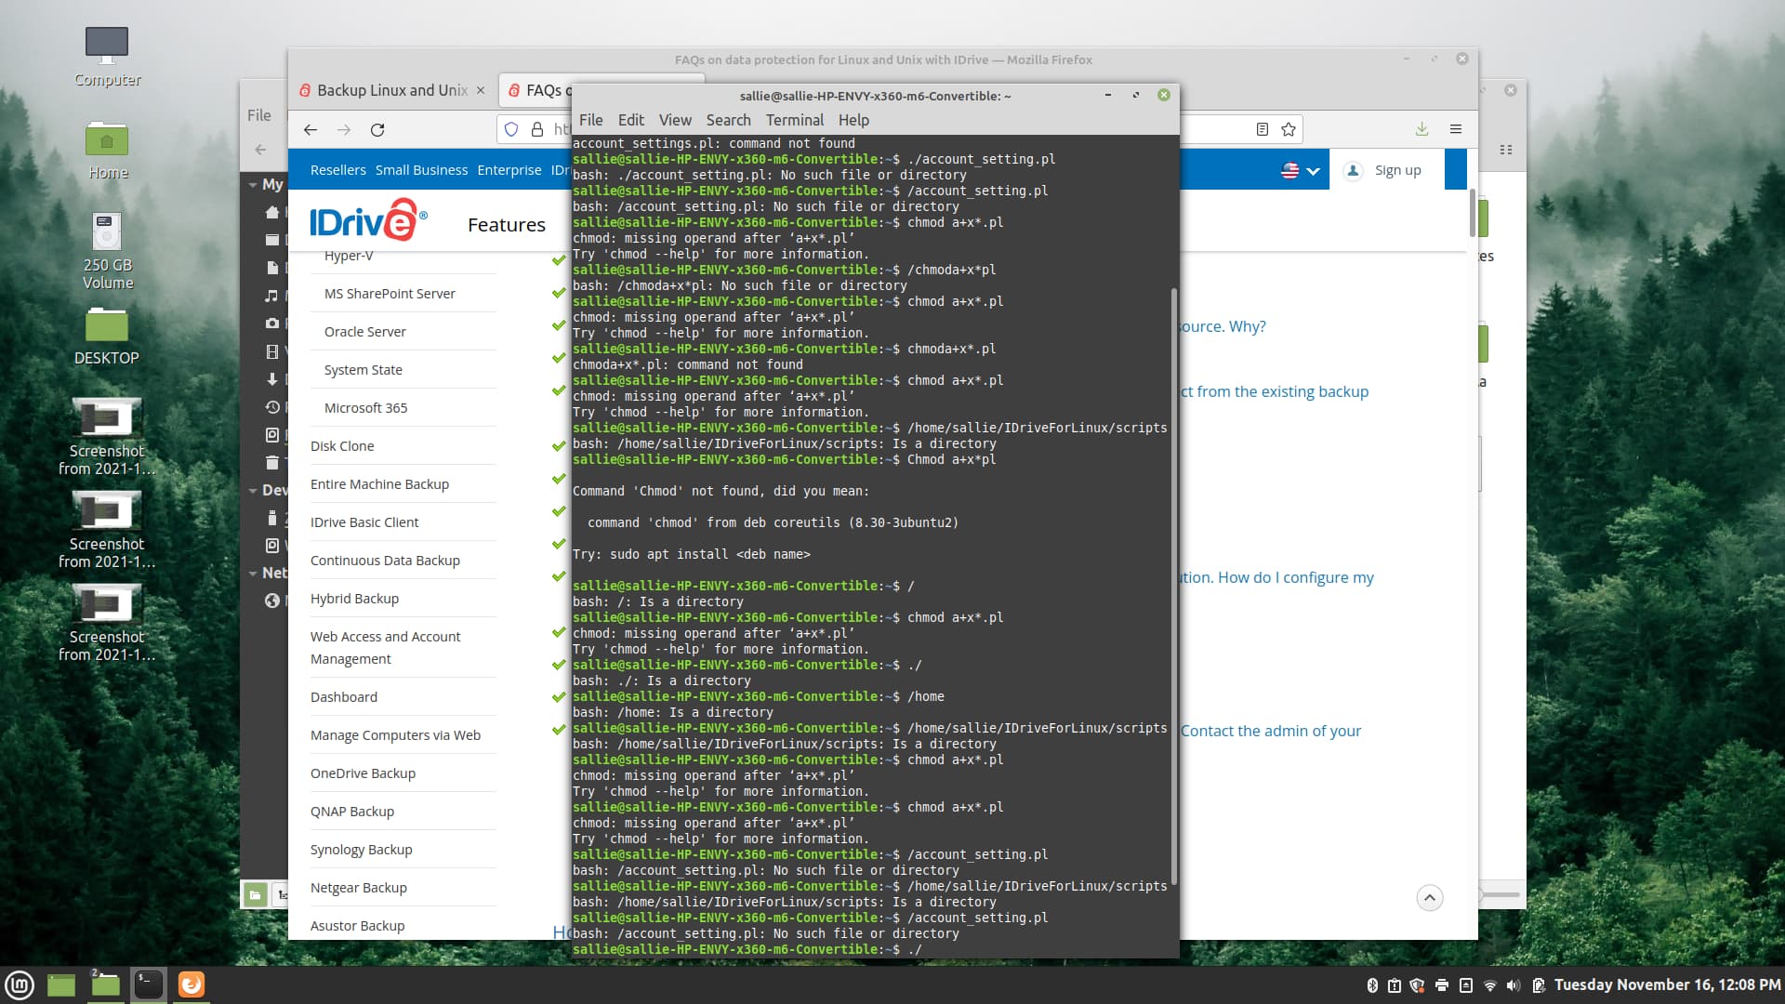Open Computer desktop icon

coord(107,57)
